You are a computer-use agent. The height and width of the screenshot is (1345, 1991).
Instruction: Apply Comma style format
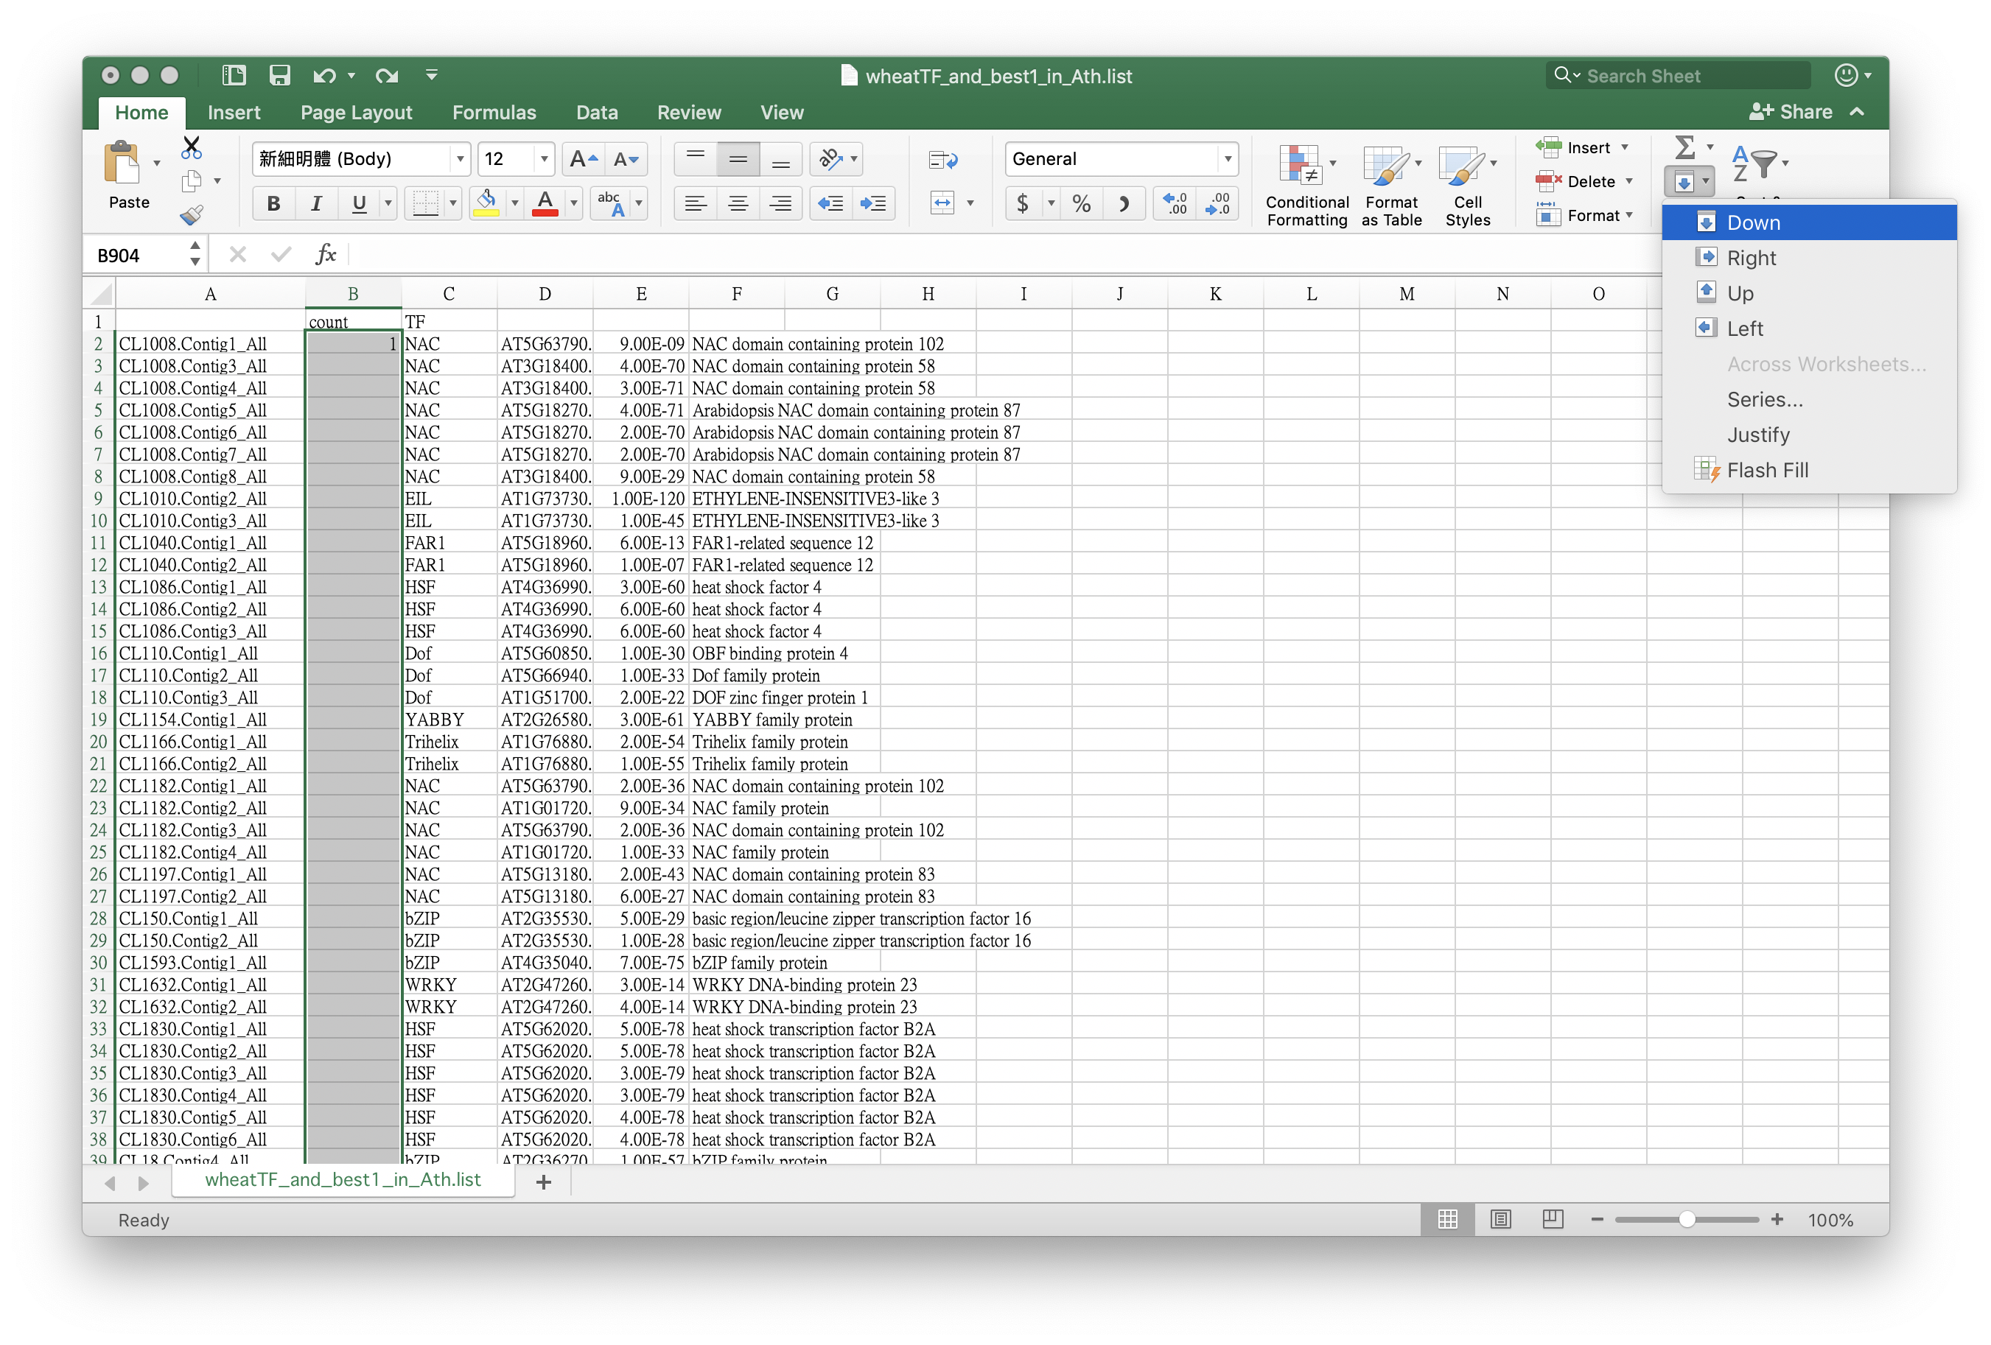pyautogui.click(x=1123, y=203)
